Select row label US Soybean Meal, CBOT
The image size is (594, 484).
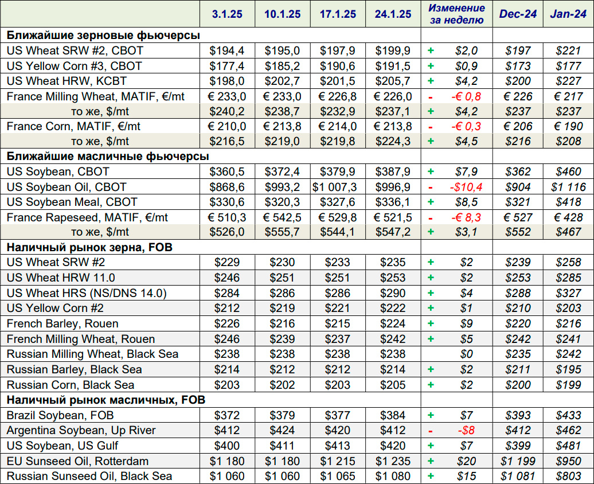[72, 202]
